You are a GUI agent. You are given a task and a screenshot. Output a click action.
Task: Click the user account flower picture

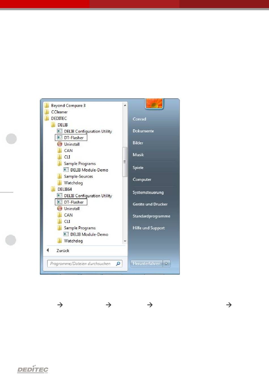coord(154,103)
